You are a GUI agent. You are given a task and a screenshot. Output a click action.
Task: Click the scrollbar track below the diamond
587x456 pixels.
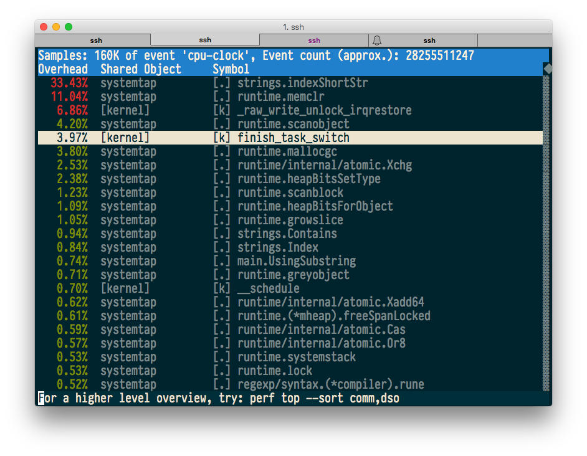(546, 232)
